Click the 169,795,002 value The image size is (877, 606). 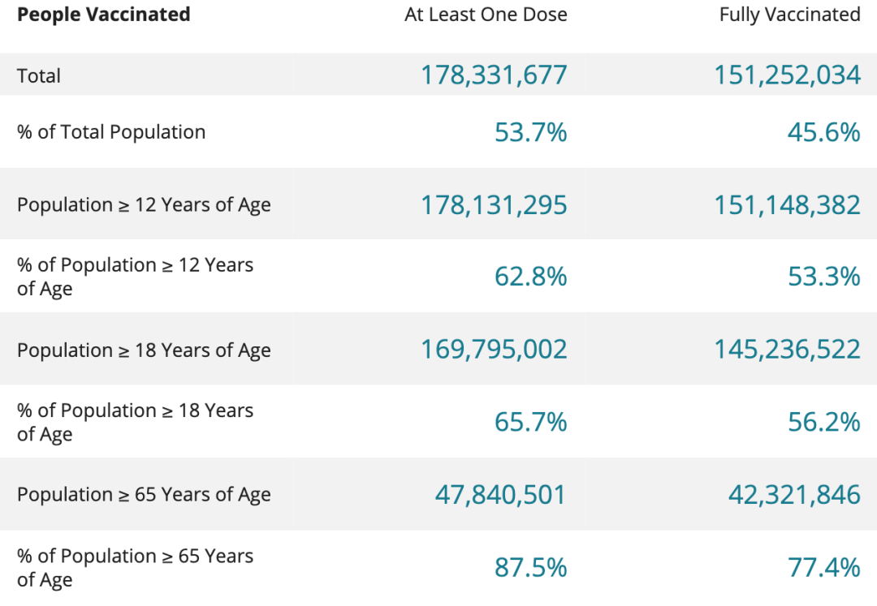point(494,350)
